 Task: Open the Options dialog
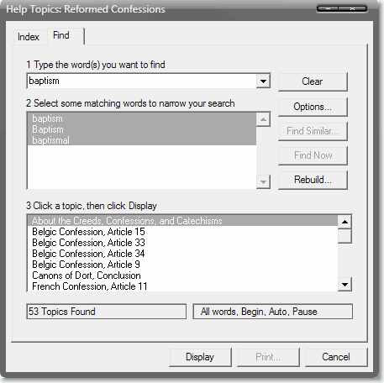point(313,107)
